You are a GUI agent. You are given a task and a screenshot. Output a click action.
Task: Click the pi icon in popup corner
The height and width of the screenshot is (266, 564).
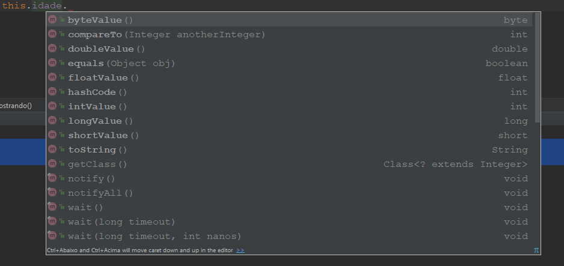(x=536, y=250)
